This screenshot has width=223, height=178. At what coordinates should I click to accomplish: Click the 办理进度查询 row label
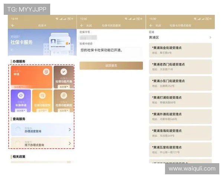[33, 131]
